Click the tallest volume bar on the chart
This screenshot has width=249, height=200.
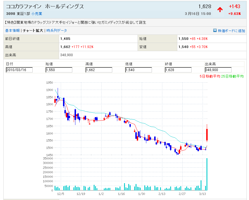(x=207, y=174)
